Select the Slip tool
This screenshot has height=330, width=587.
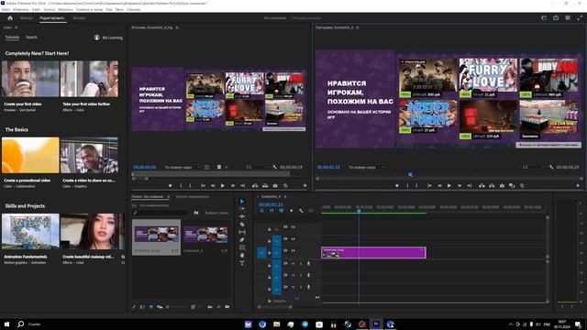click(x=242, y=232)
